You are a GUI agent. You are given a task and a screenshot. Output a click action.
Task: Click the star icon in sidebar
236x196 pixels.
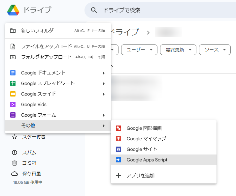tap(15, 137)
